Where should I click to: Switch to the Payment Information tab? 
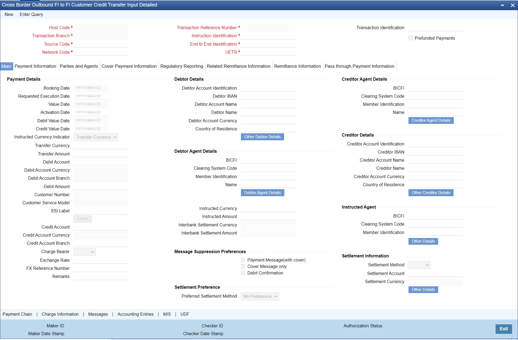coord(35,66)
